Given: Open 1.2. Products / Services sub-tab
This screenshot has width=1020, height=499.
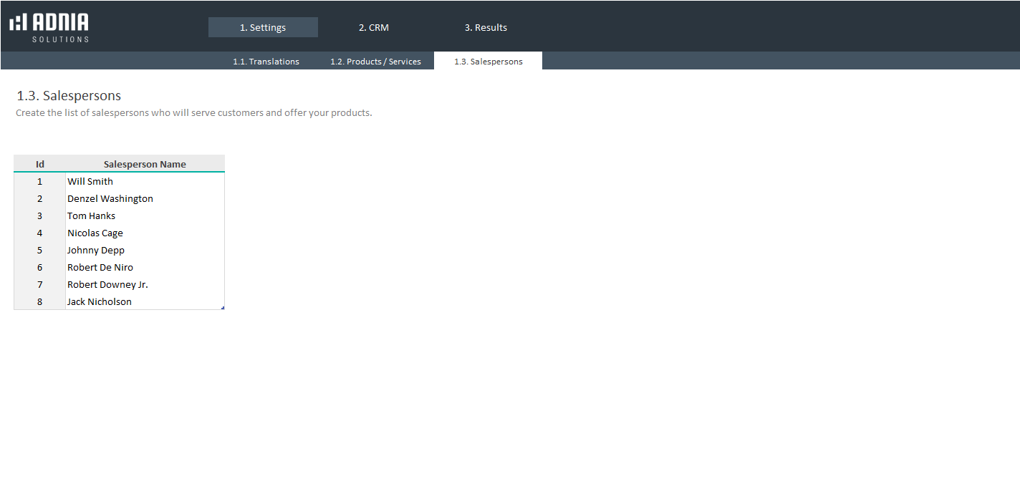Looking at the screenshot, I should pyautogui.click(x=375, y=62).
